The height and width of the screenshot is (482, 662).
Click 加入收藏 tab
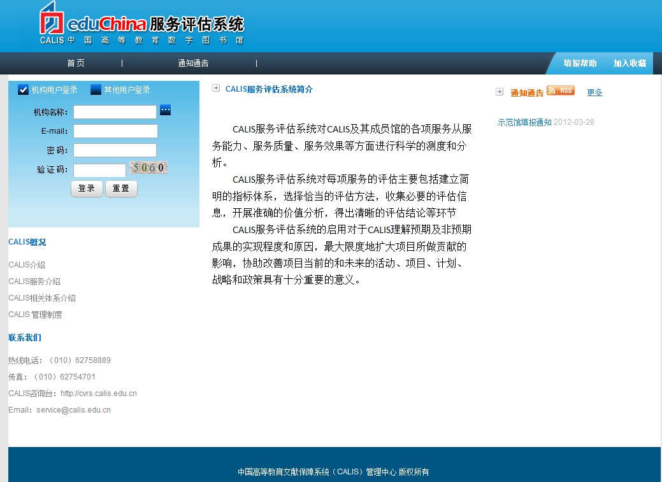pyautogui.click(x=630, y=63)
